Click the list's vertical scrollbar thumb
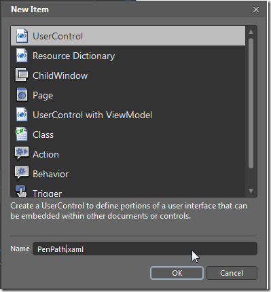The width and height of the screenshot is (271, 292). coord(251,103)
